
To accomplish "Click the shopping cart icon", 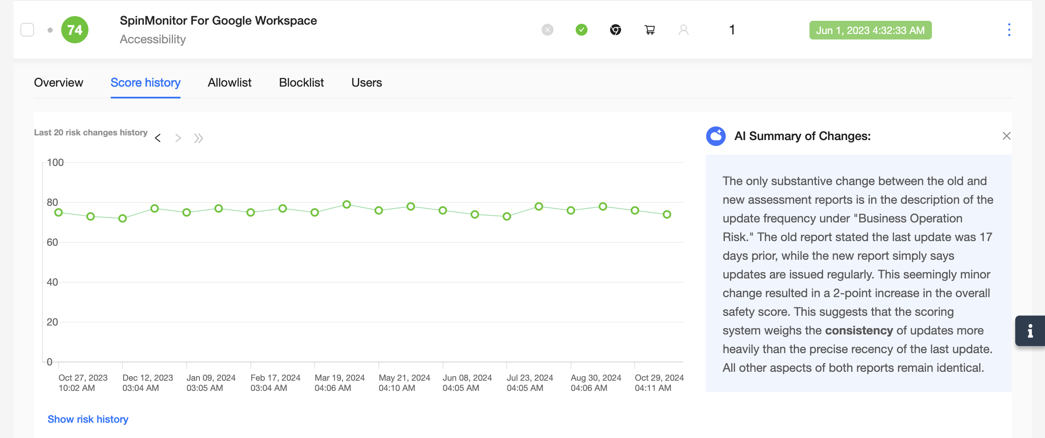I will 650,30.
